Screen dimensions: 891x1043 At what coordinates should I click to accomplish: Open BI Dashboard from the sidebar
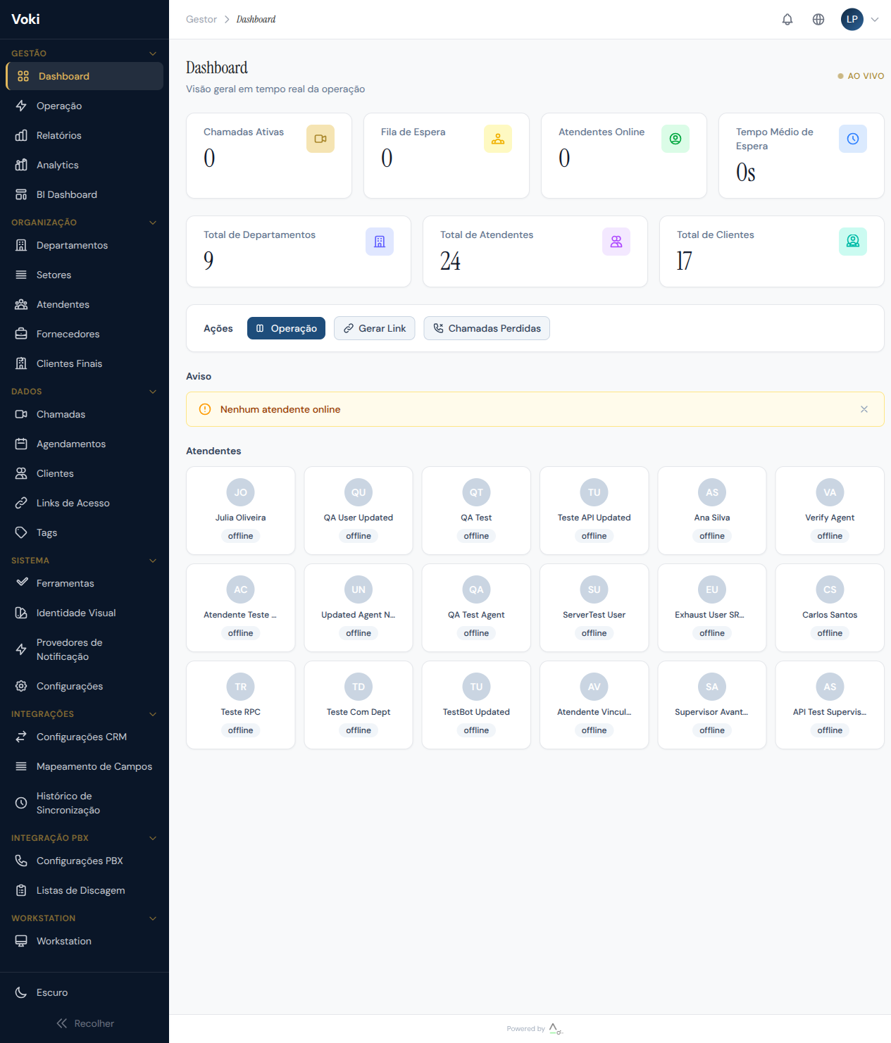66,194
